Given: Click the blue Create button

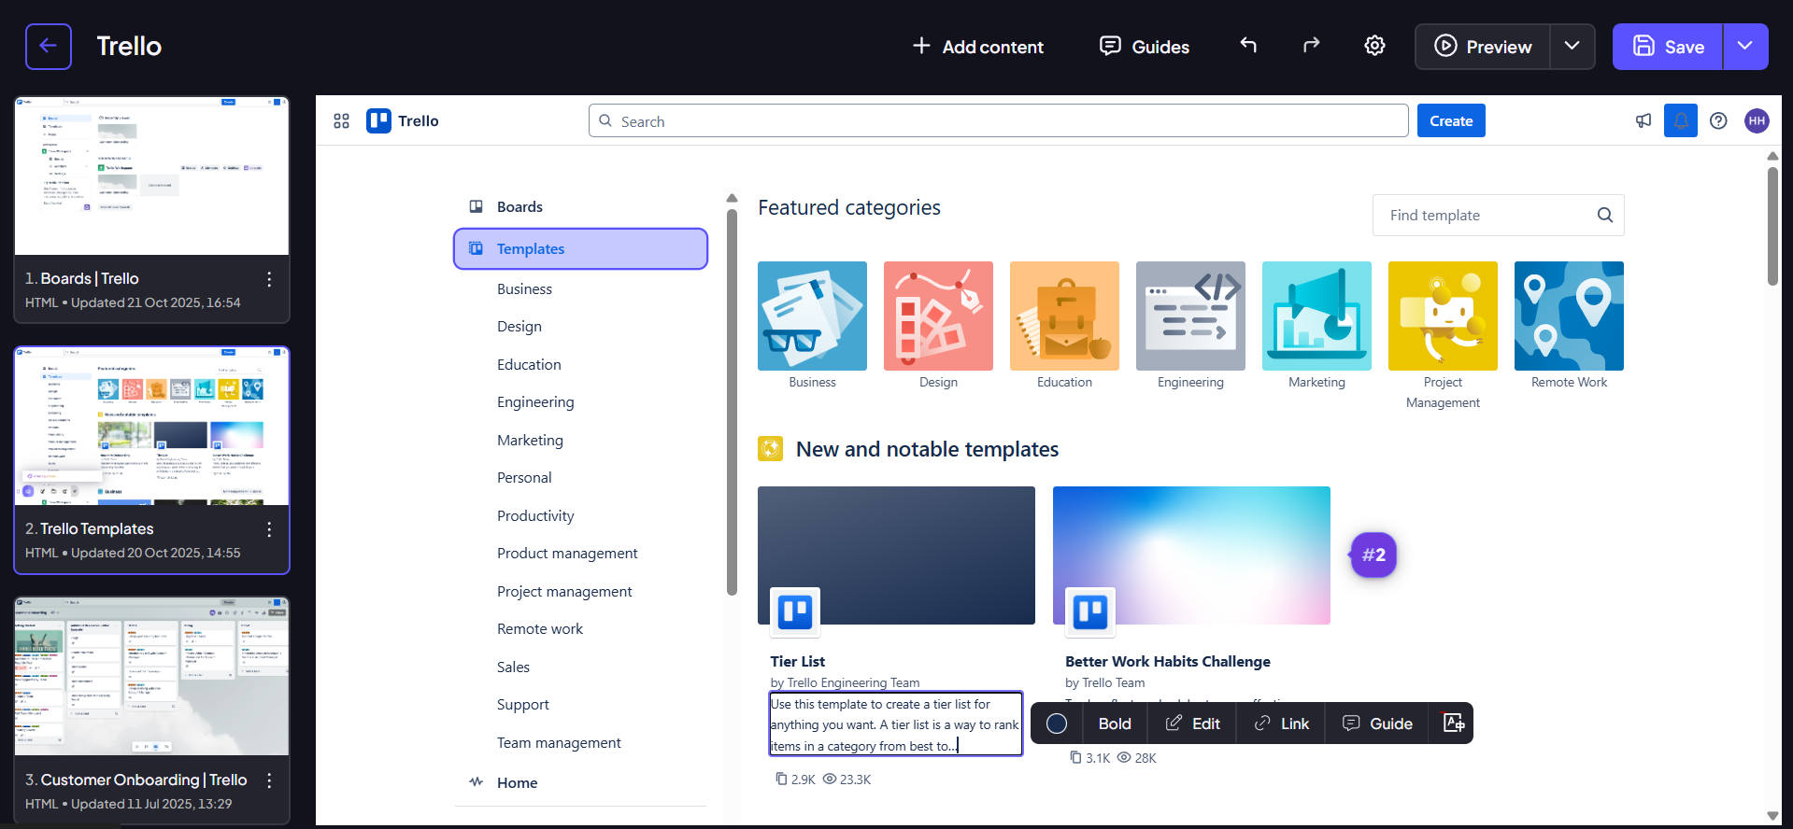Looking at the screenshot, I should click(x=1451, y=121).
